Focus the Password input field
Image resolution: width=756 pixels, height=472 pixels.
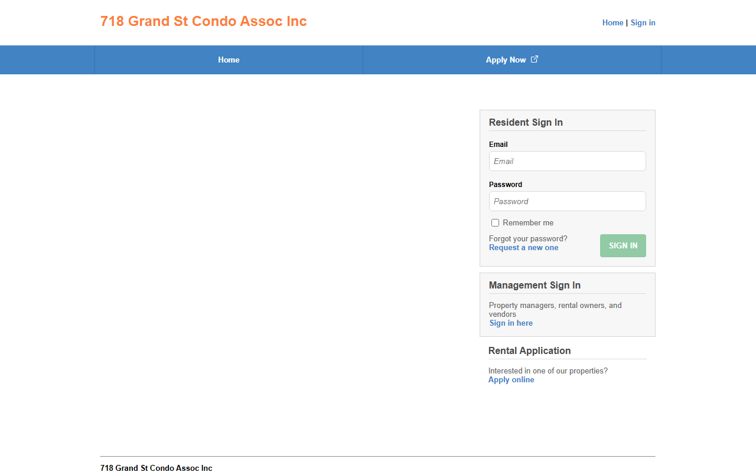(x=567, y=201)
